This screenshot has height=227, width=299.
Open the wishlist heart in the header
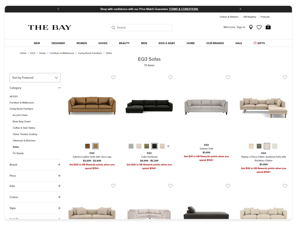[x=259, y=27]
